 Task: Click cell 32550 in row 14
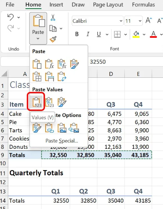[56, 200]
